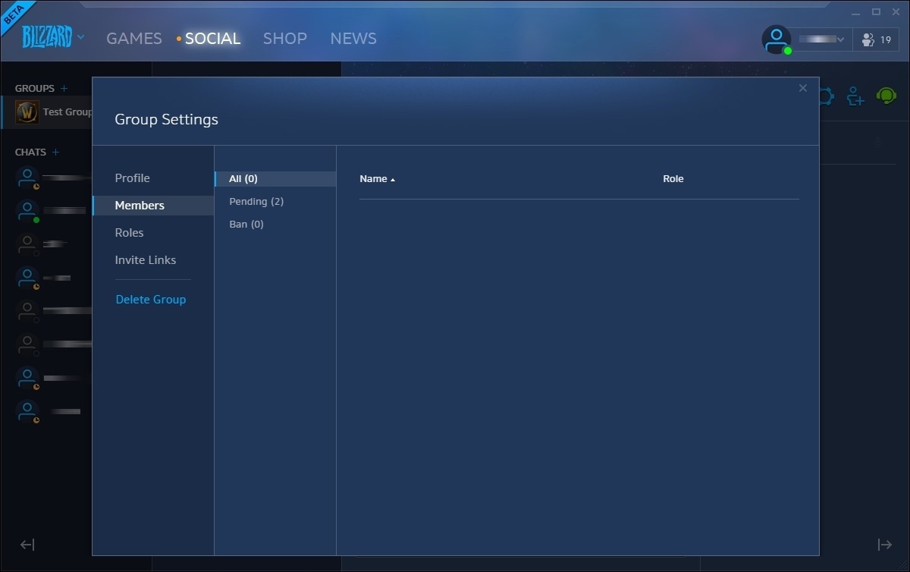
Task: Close the Group Settings dialog
Action: (802, 89)
